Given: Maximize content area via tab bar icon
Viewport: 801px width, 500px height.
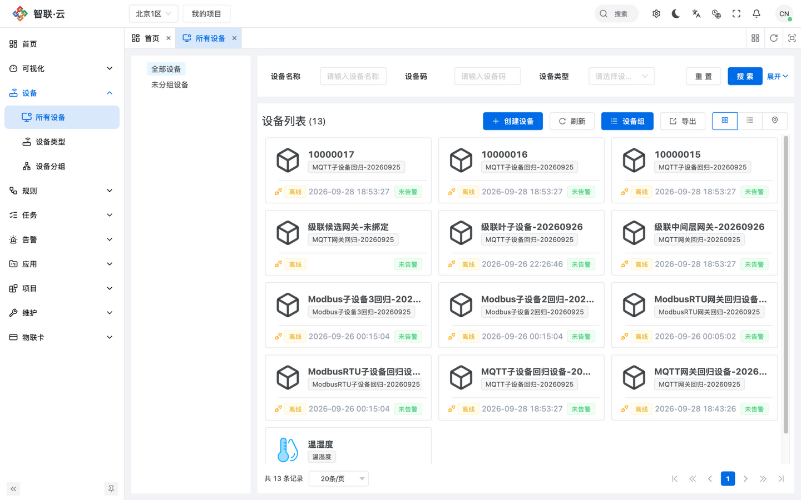Looking at the screenshot, I should click(x=792, y=38).
